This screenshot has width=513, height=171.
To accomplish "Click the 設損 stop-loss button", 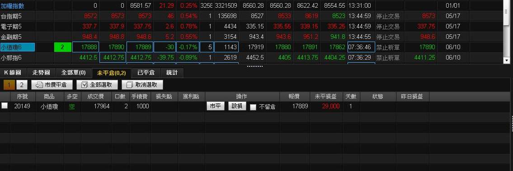I will (x=237, y=106).
